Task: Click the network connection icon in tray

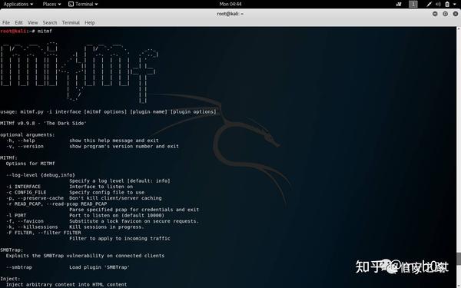Action: coord(429,4)
